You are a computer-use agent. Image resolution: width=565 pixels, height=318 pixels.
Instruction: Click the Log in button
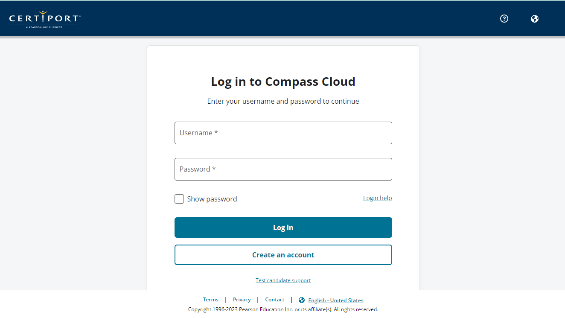283,228
